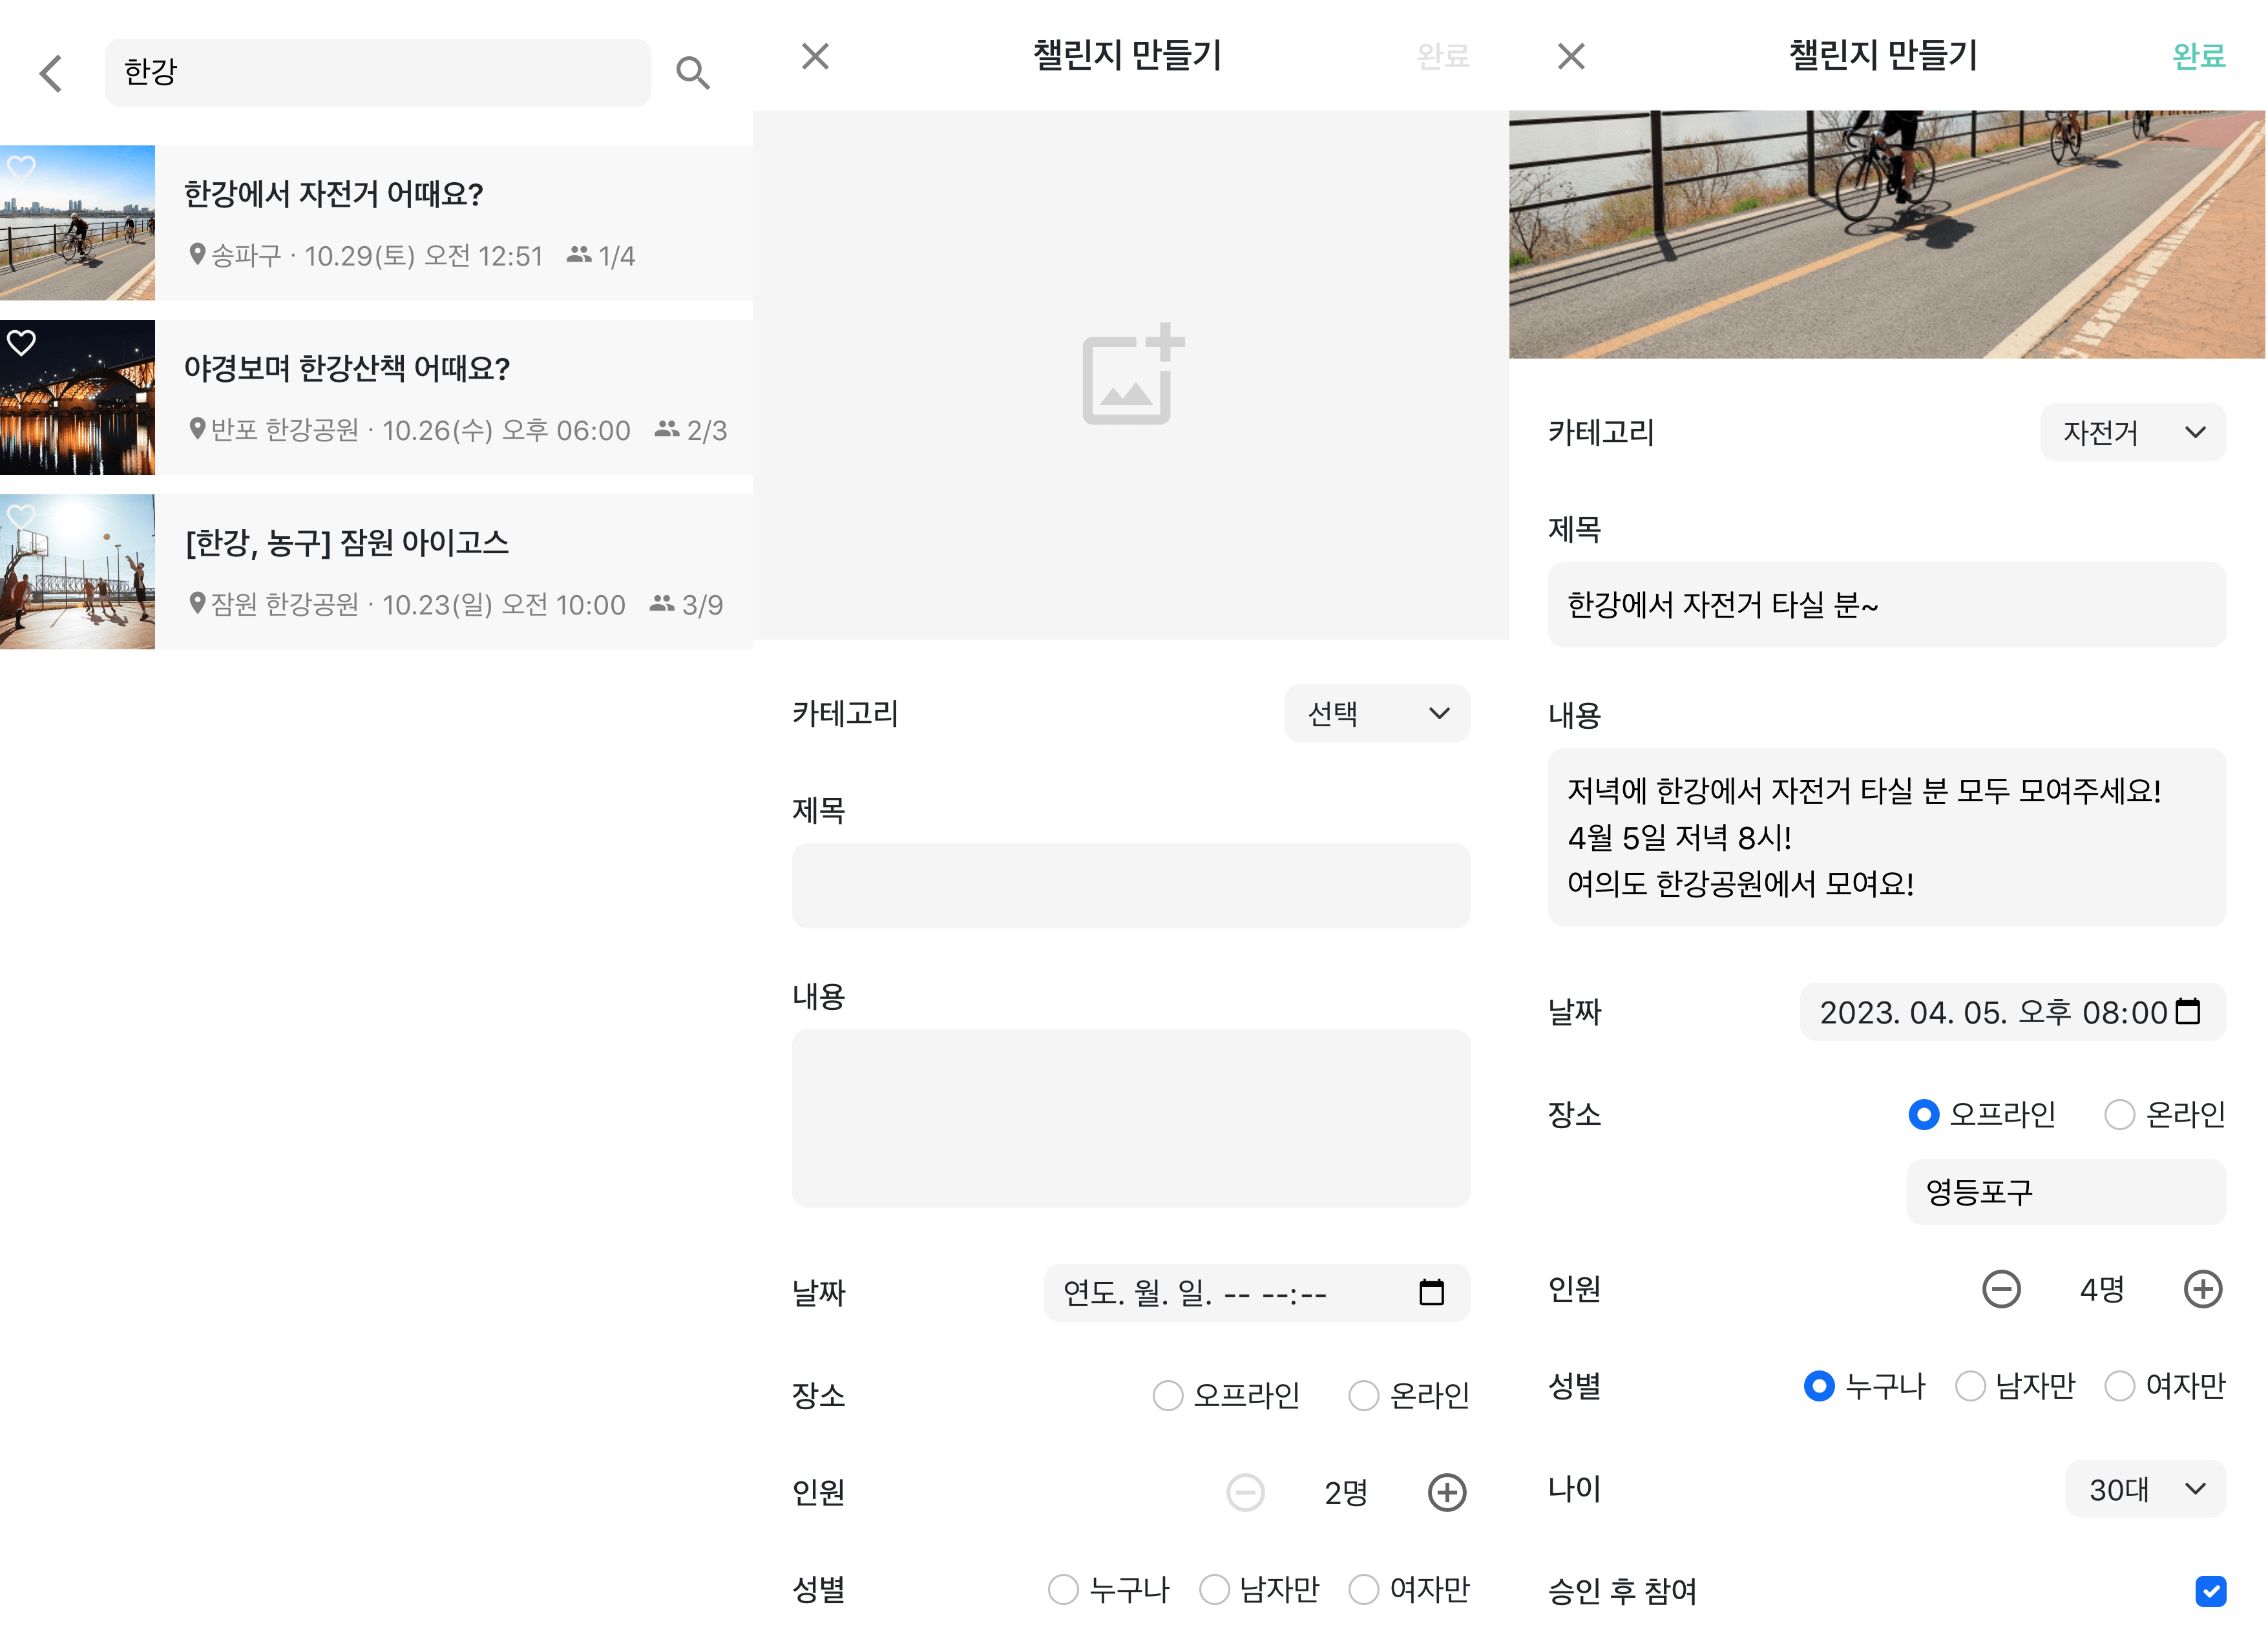This screenshot has width=2268, height=1636.
Task: Favorite the '한강에서 자전거 어때요?' challenge heart
Action: (x=22, y=167)
